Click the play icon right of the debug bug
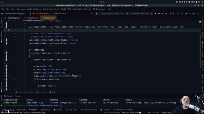Viewport: 204px width, 114px height. tap(163, 13)
